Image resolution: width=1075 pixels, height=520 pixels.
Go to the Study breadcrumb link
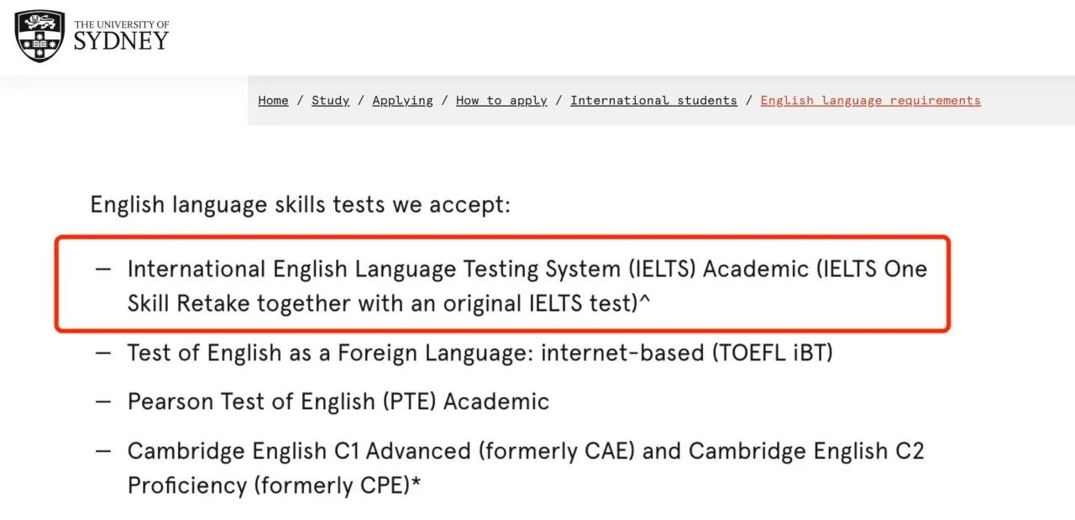pyautogui.click(x=330, y=100)
